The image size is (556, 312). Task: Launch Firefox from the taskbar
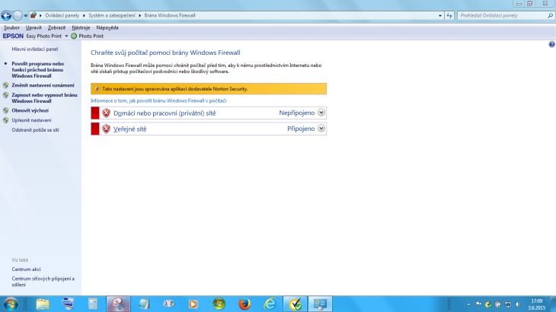click(x=244, y=304)
